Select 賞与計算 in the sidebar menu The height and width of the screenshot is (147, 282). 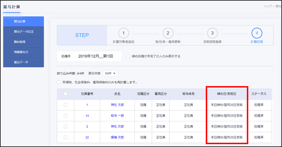point(24,22)
